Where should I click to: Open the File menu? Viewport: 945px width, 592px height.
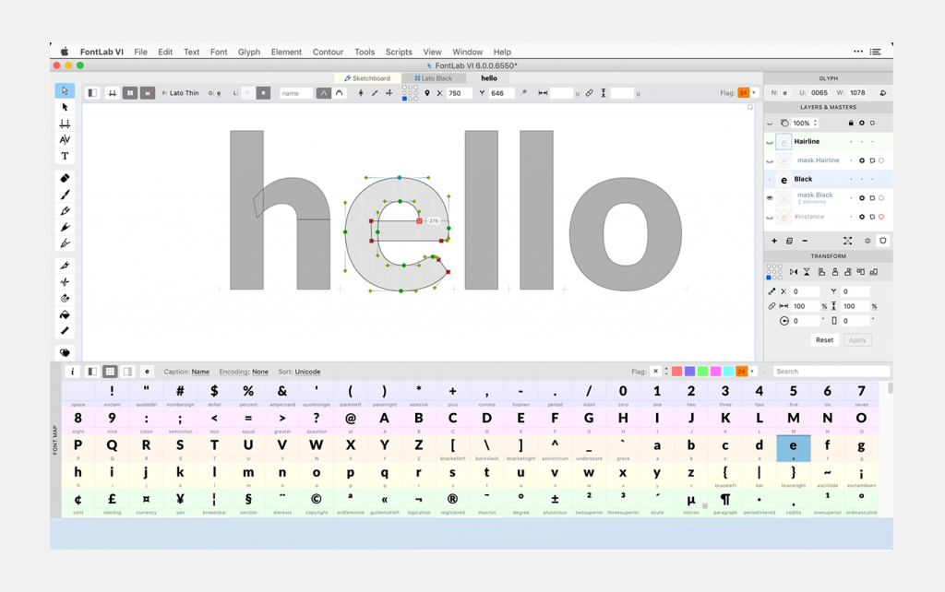click(x=140, y=52)
